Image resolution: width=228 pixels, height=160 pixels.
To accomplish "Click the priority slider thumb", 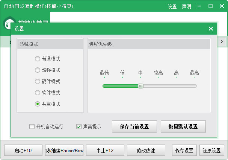I will coord(140,86).
